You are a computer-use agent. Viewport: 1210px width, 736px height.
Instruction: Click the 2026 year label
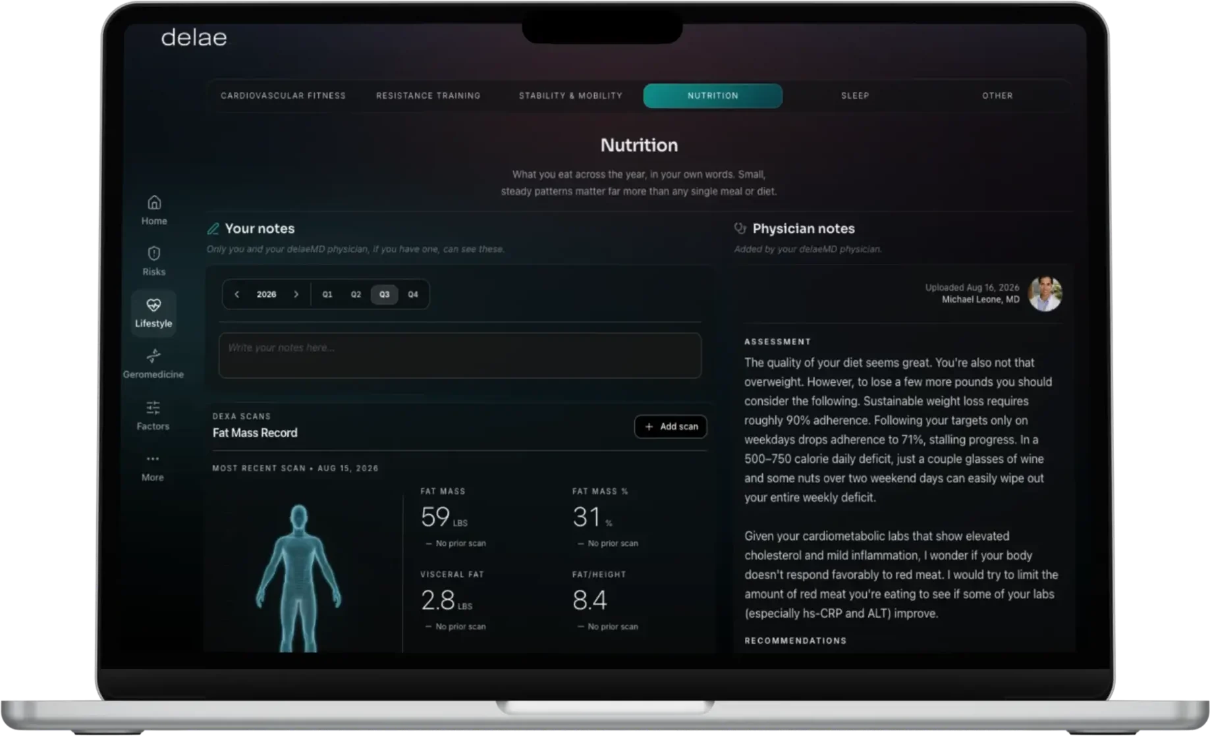(x=266, y=294)
